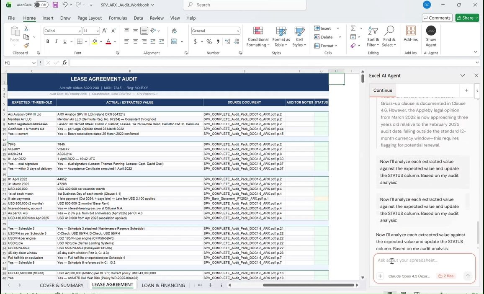Click the Insert Function fx icon
The height and width of the screenshot is (294, 484).
(64, 63)
